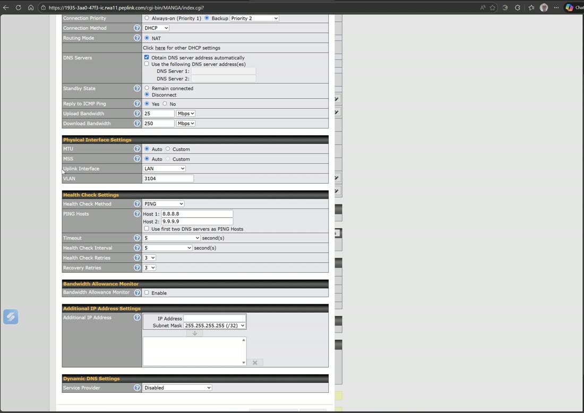Open the Connection Method DHCP dropdown

click(156, 28)
